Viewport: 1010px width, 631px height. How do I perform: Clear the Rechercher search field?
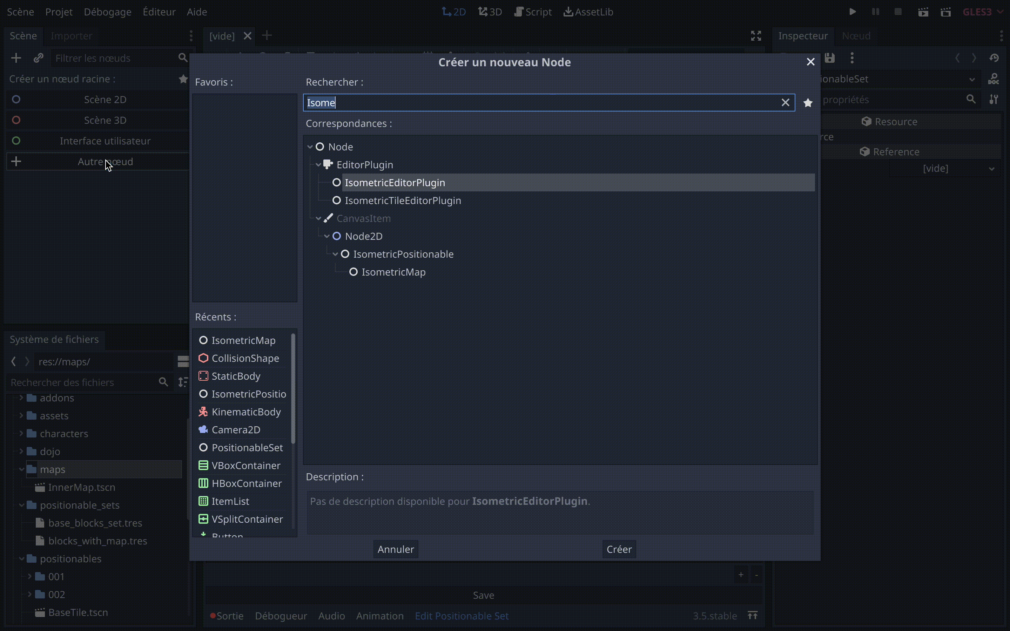785,103
